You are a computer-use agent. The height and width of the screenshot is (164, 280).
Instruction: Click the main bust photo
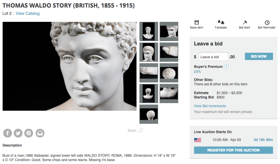(70, 66)
